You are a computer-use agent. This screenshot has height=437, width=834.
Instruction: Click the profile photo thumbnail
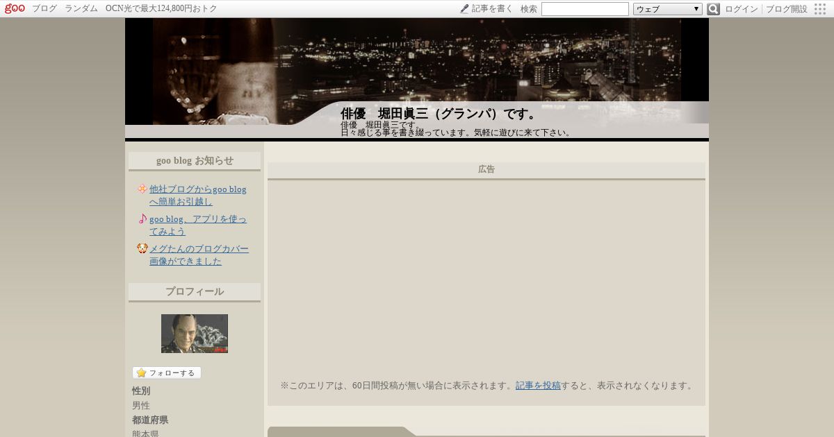[195, 334]
